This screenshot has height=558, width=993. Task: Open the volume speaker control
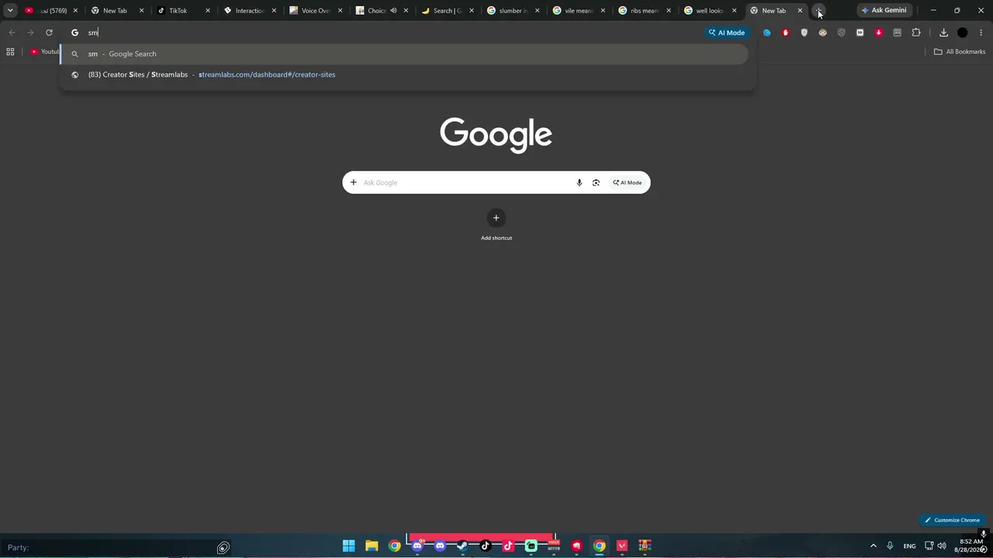click(x=941, y=546)
